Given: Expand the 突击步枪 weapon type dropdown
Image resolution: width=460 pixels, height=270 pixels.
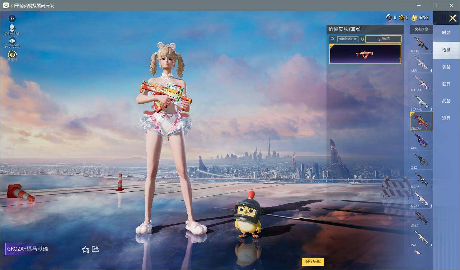Looking at the screenshot, I should click(422, 29).
